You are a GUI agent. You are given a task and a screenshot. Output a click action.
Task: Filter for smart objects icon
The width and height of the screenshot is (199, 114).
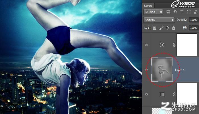[196, 12]
